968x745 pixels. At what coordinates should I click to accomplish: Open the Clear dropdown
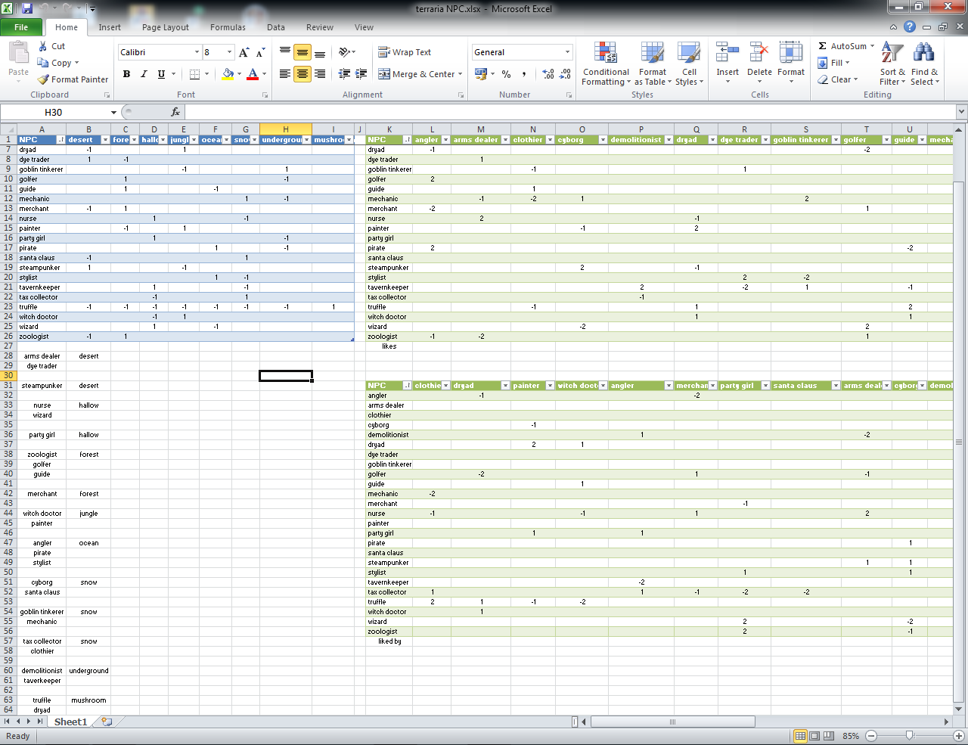837,79
